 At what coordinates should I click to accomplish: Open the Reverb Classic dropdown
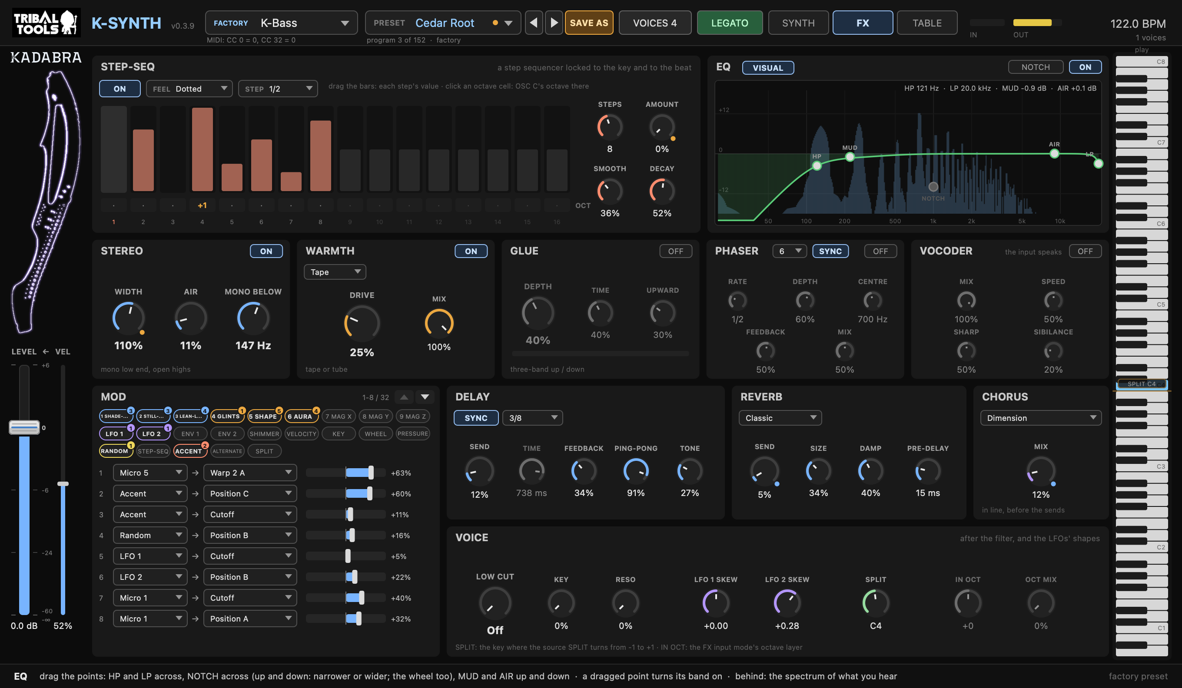click(x=780, y=417)
